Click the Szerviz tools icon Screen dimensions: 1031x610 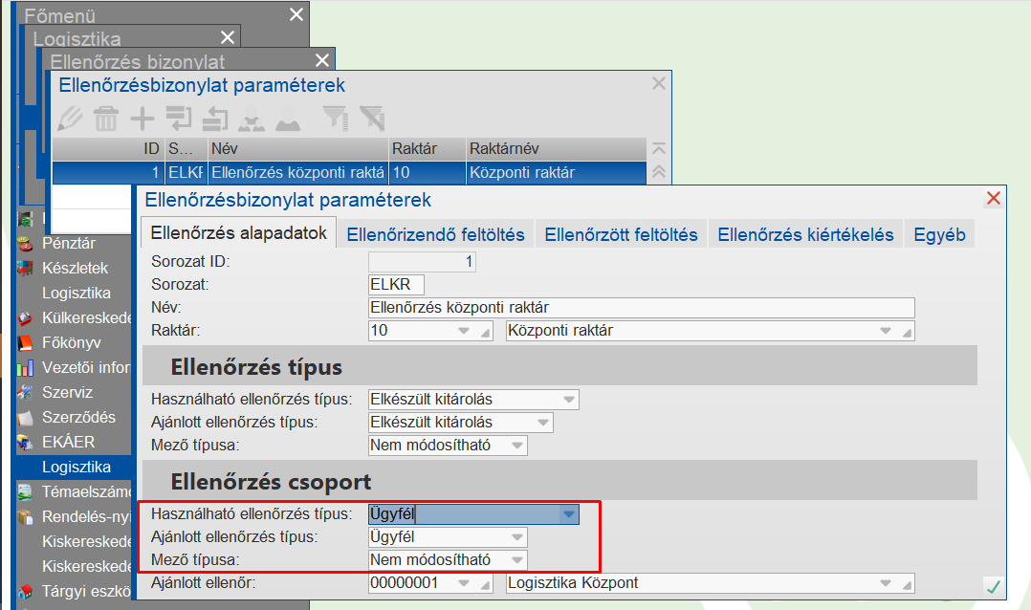[x=25, y=392]
